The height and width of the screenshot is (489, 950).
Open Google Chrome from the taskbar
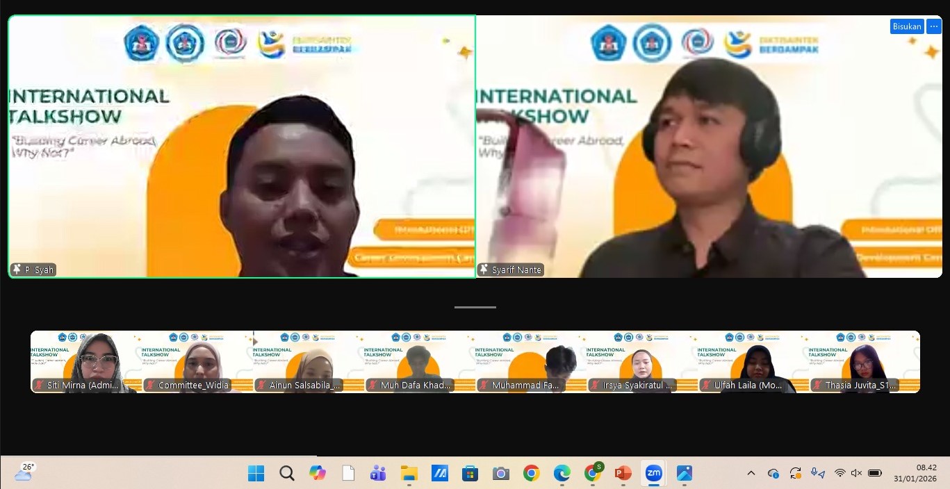click(531, 473)
